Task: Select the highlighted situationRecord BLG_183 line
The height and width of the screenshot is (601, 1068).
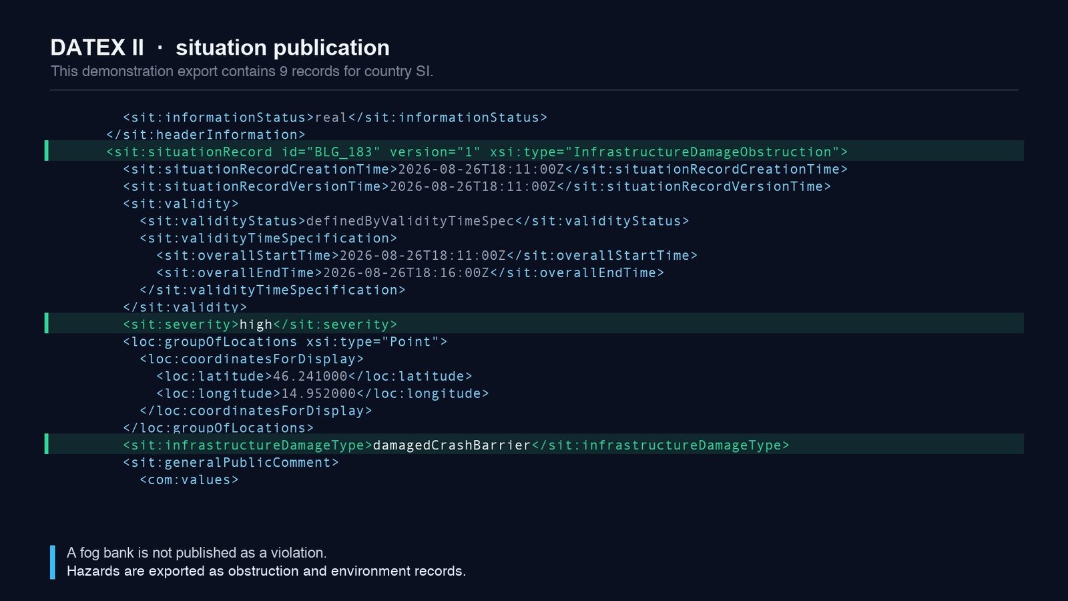Action: [x=534, y=151]
